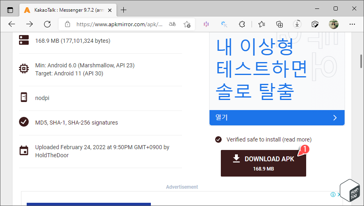364x206 pixels.
Task: Click the upload date calendar icon
Action: tap(24, 150)
